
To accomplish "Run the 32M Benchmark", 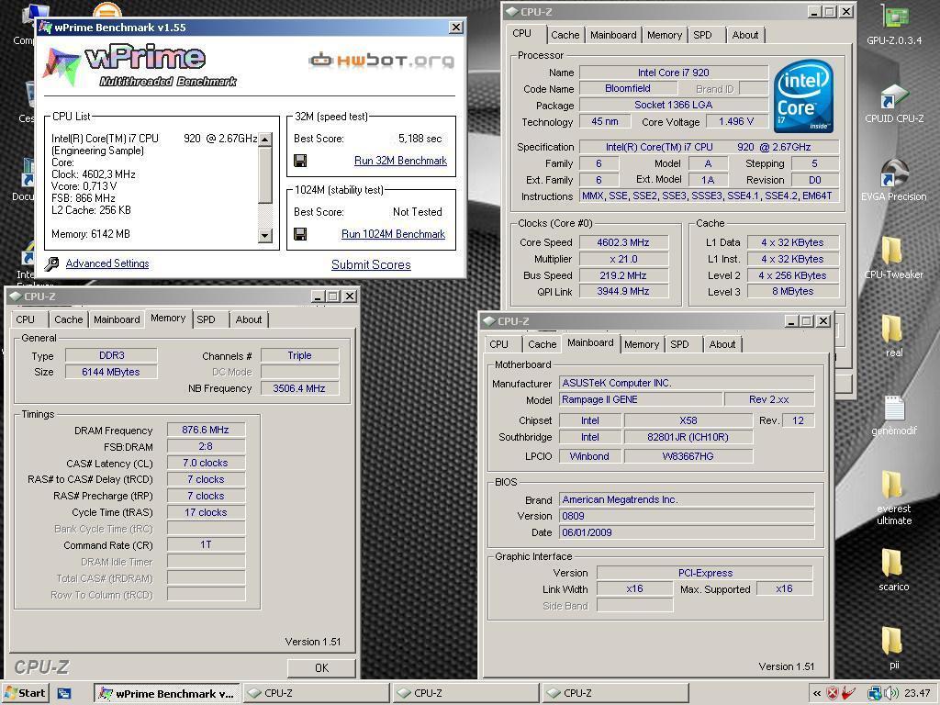I will [x=400, y=161].
